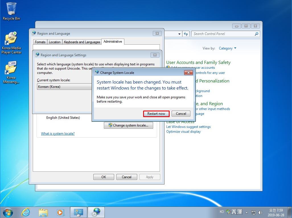Click the IME pen tray icon
The image size is (292, 218).
pos(228,212)
